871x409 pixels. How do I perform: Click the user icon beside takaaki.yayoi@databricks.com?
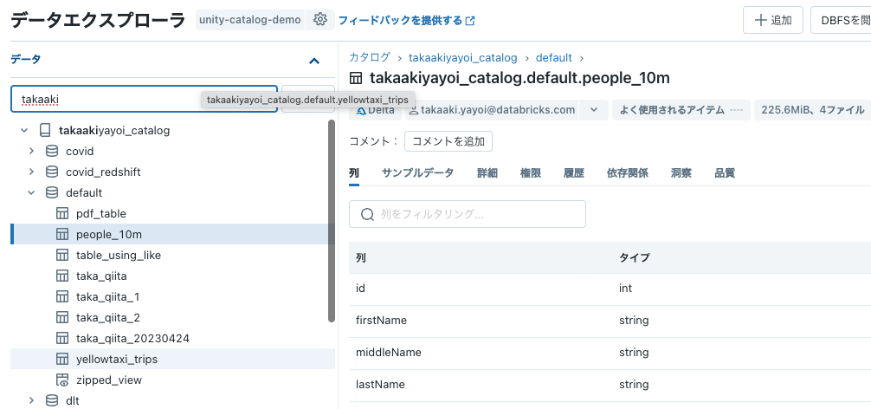pyautogui.click(x=413, y=110)
